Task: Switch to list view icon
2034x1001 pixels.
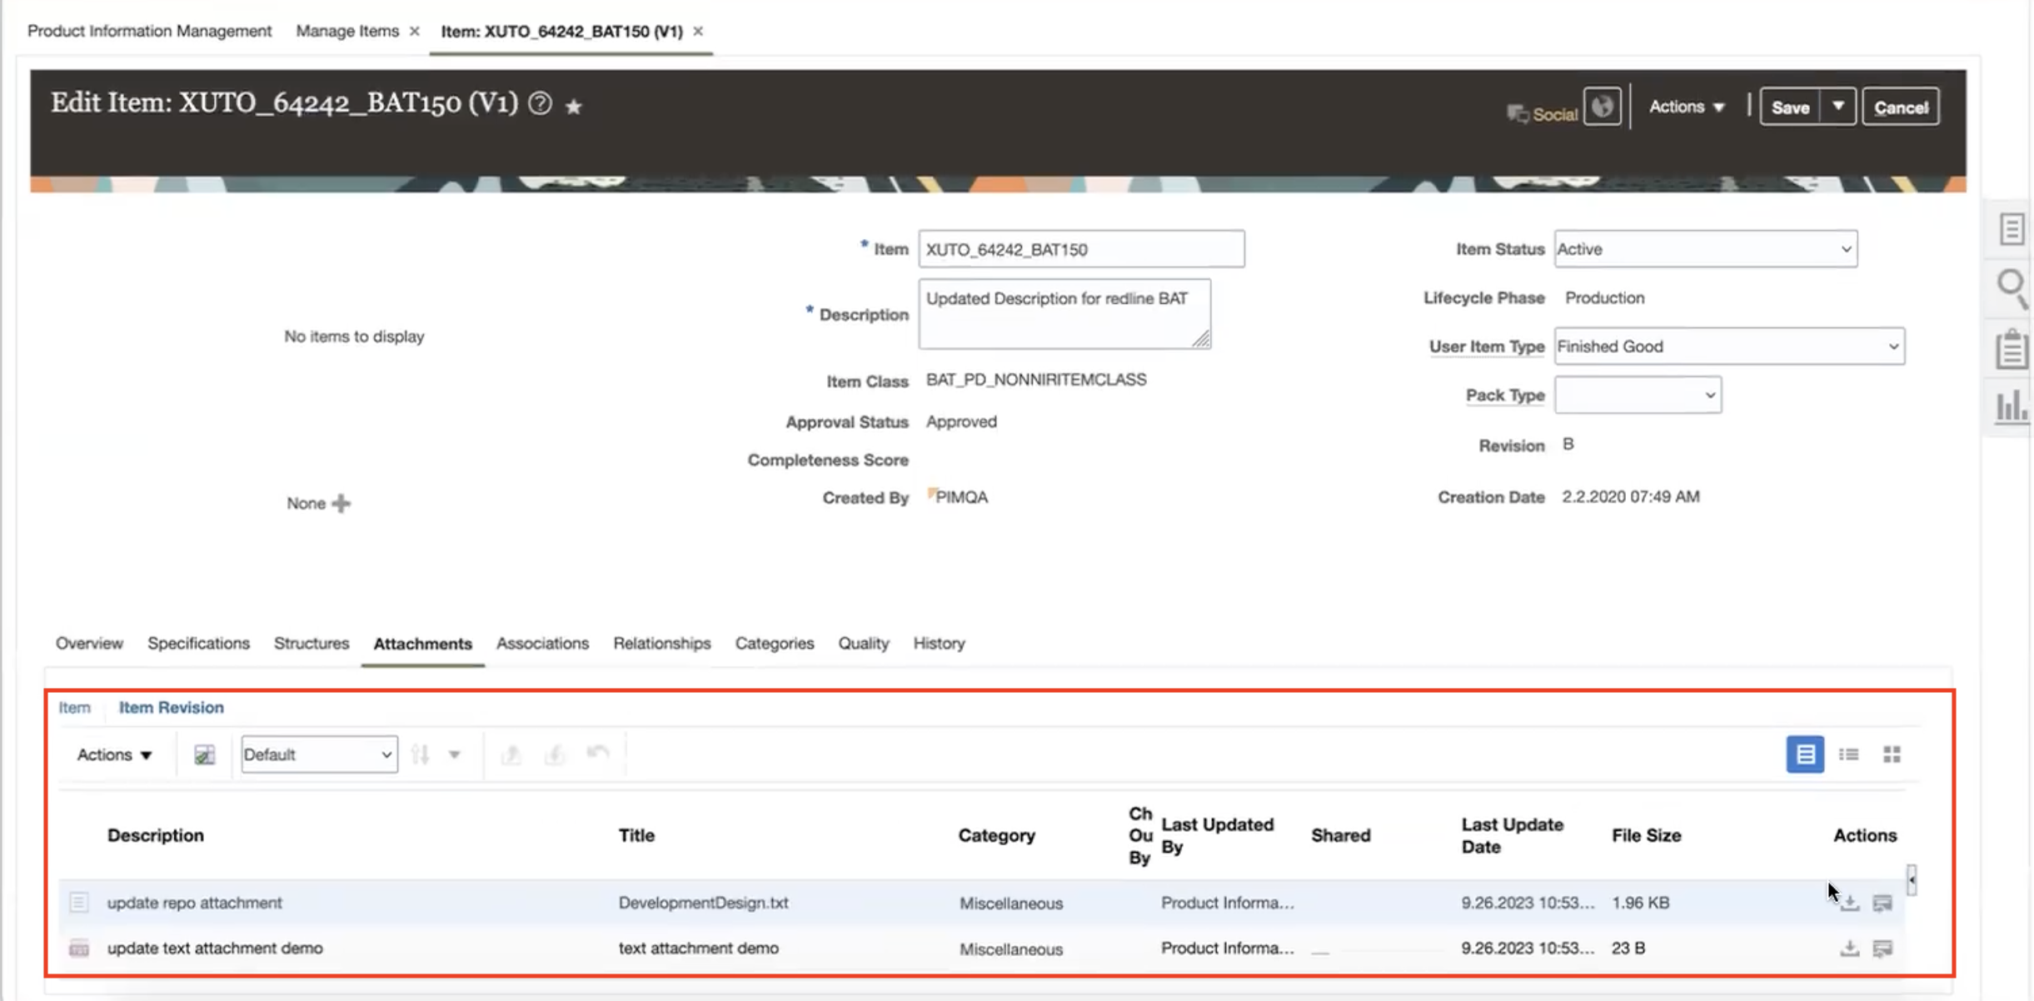Action: click(1848, 754)
